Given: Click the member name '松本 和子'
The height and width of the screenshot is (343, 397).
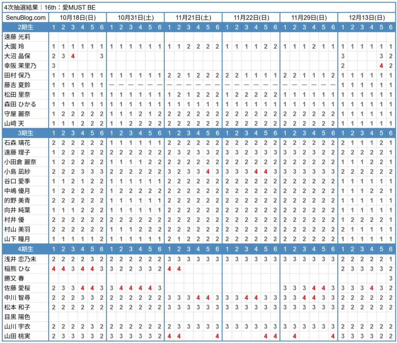Looking at the screenshot, I should tap(17, 307).
